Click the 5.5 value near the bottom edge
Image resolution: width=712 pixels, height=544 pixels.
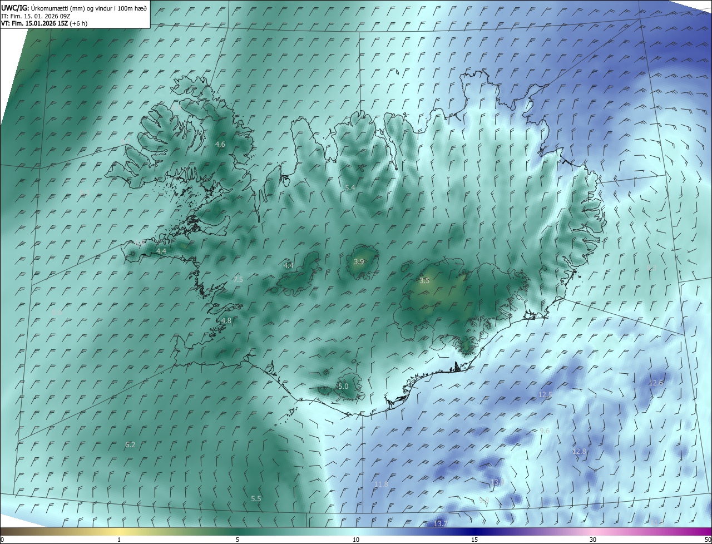[256, 499]
